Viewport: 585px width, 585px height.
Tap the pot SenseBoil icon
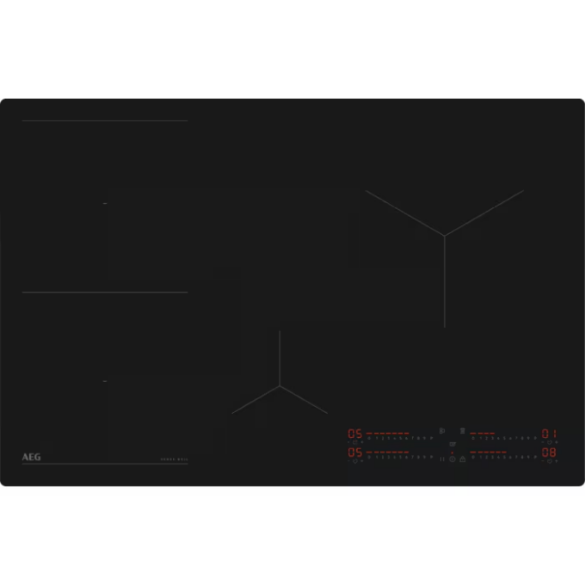[x=453, y=445]
